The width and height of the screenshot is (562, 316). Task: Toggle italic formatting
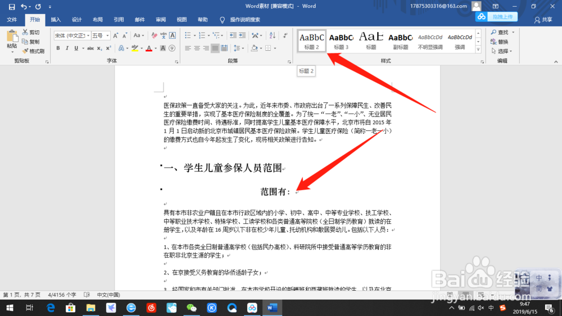tap(67, 48)
